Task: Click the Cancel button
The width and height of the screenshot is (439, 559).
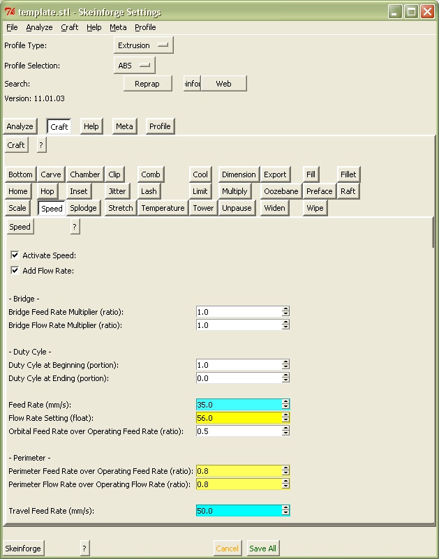Action: pyautogui.click(x=227, y=549)
